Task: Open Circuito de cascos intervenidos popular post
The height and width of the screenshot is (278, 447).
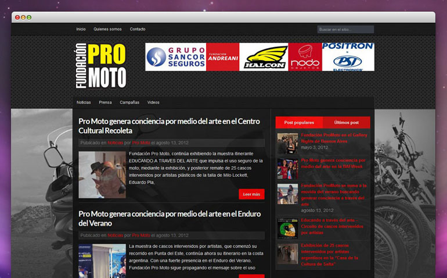Action: pyautogui.click(x=332, y=226)
